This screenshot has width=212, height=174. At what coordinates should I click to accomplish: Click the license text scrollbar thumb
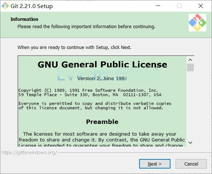point(190,67)
